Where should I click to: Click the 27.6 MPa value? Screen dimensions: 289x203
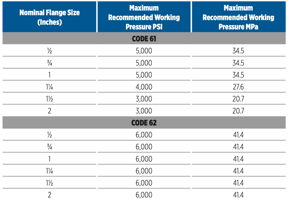tap(238, 87)
